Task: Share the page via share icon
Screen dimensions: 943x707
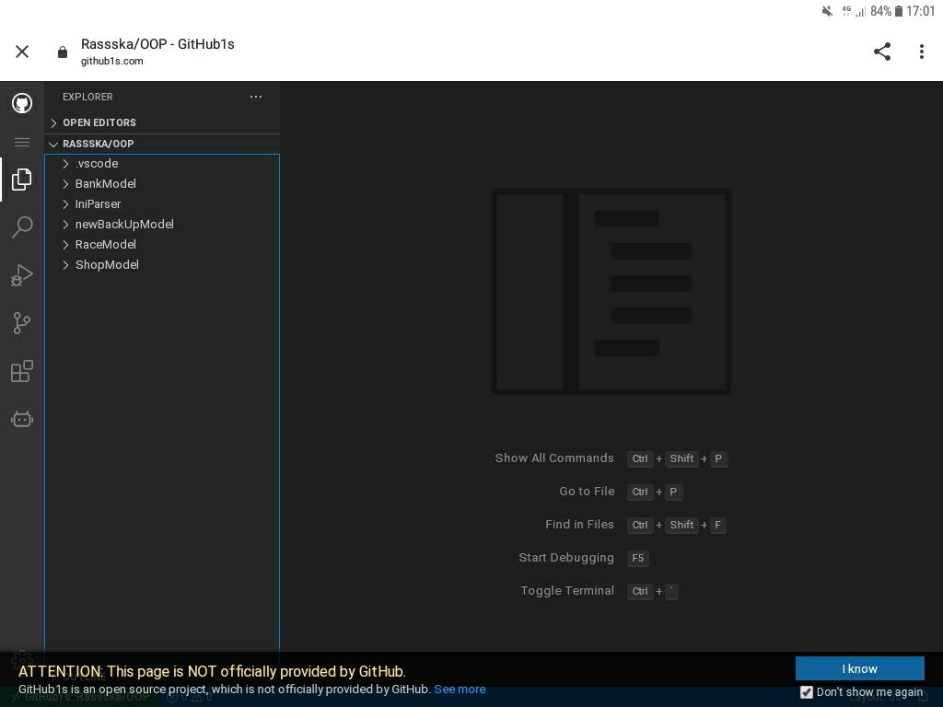Action: click(882, 52)
